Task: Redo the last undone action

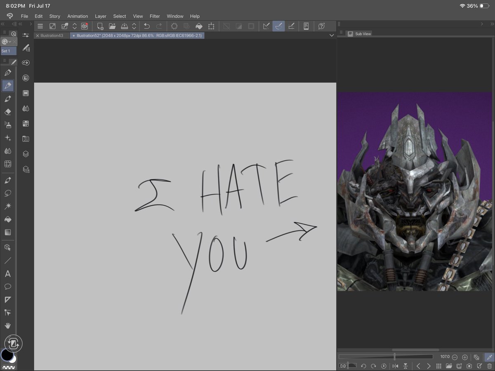Action: [159, 26]
